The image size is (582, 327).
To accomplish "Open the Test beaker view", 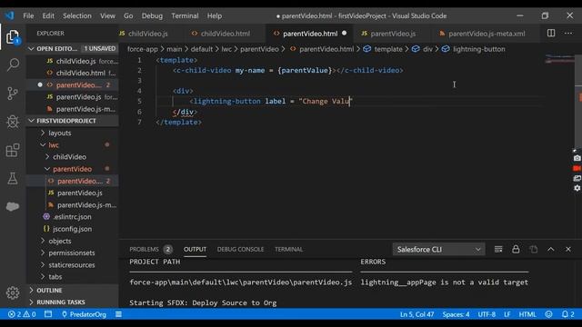I will point(13,178).
